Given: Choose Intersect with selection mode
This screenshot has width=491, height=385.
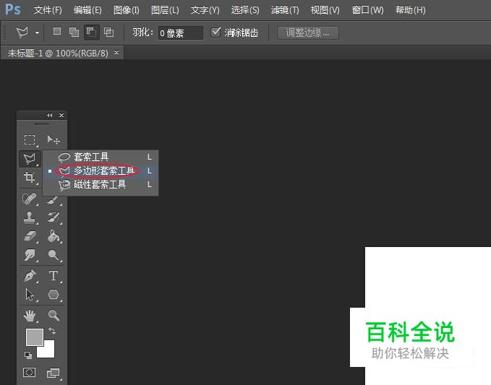Looking at the screenshot, I should coord(108,32).
